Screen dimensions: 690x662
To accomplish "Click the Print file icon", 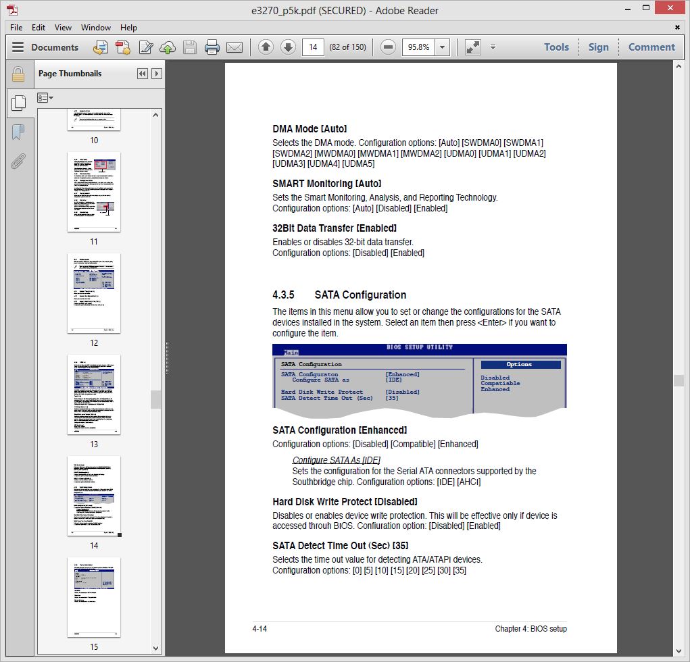I will 212,47.
